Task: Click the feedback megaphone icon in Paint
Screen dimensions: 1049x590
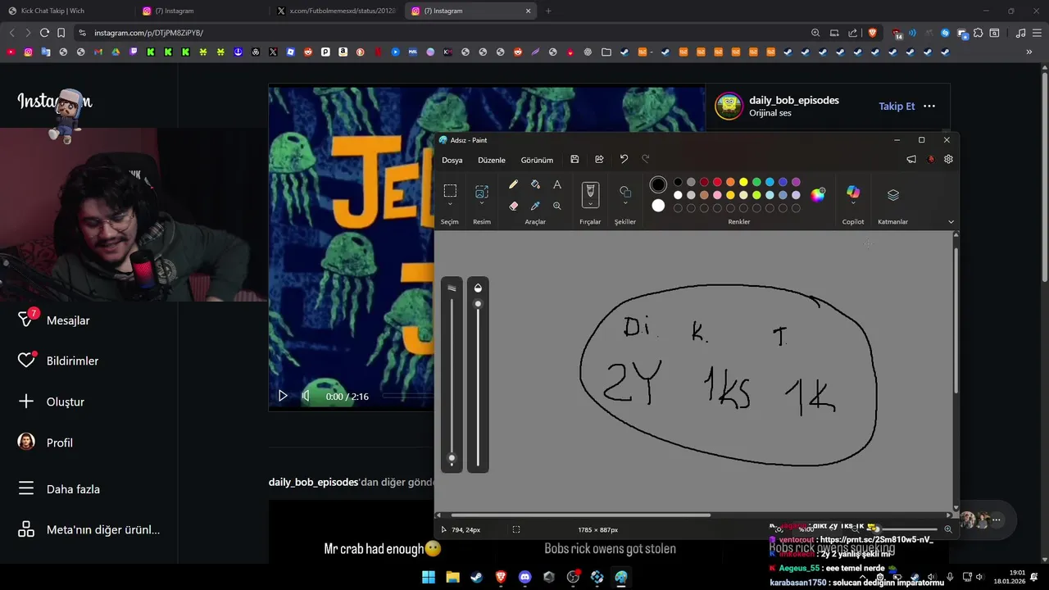Action: (x=911, y=160)
